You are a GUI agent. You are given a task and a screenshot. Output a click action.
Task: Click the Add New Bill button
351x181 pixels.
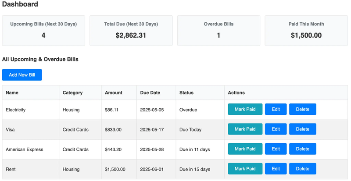click(22, 75)
